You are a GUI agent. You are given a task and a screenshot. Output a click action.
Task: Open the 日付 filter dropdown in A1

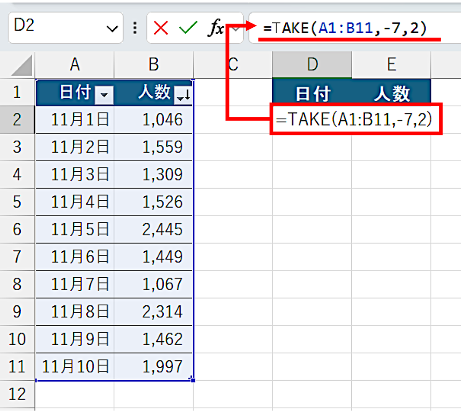click(104, 95)
